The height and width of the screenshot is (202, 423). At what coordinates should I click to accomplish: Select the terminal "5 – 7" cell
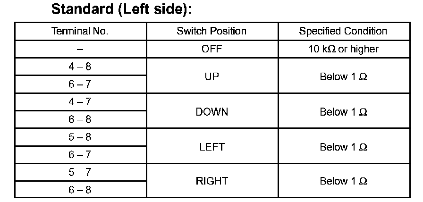(x=80, y=172)
